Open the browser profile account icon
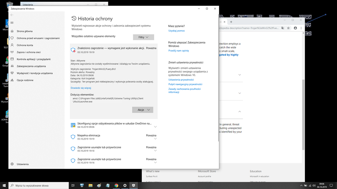The height and width of the screenshot is (189, 337). click(295, 28)
